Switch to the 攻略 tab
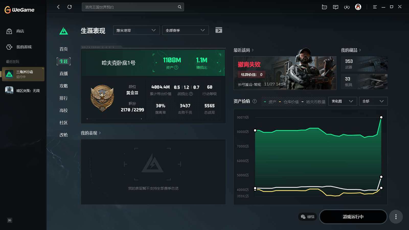409x230 pixels. [64, 86]
